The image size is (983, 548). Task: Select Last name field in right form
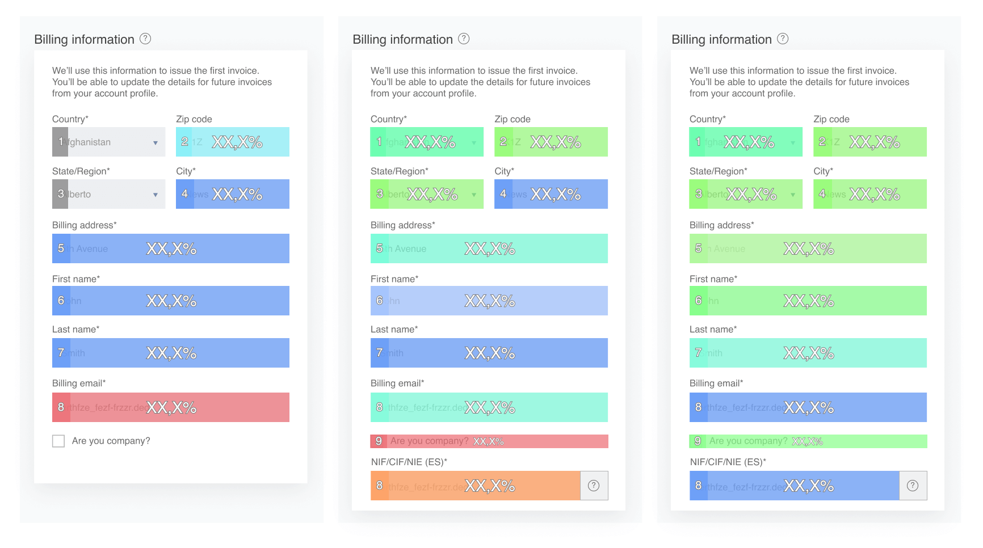(x=808, y=353)
